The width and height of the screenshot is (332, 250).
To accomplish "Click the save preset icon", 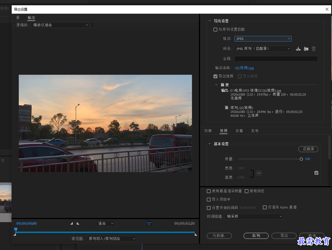I will tap(298, 49).
